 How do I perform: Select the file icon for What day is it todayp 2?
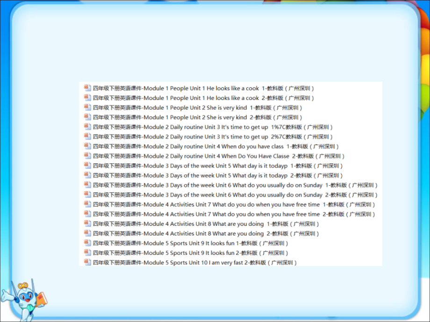[87, 175]
